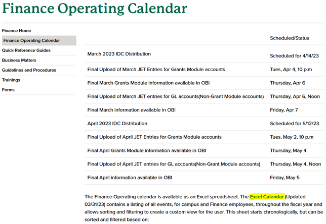The height and width of the screenshot is (224, 326).
Task: Go to Business Matters section
Action: click(19, 60)
